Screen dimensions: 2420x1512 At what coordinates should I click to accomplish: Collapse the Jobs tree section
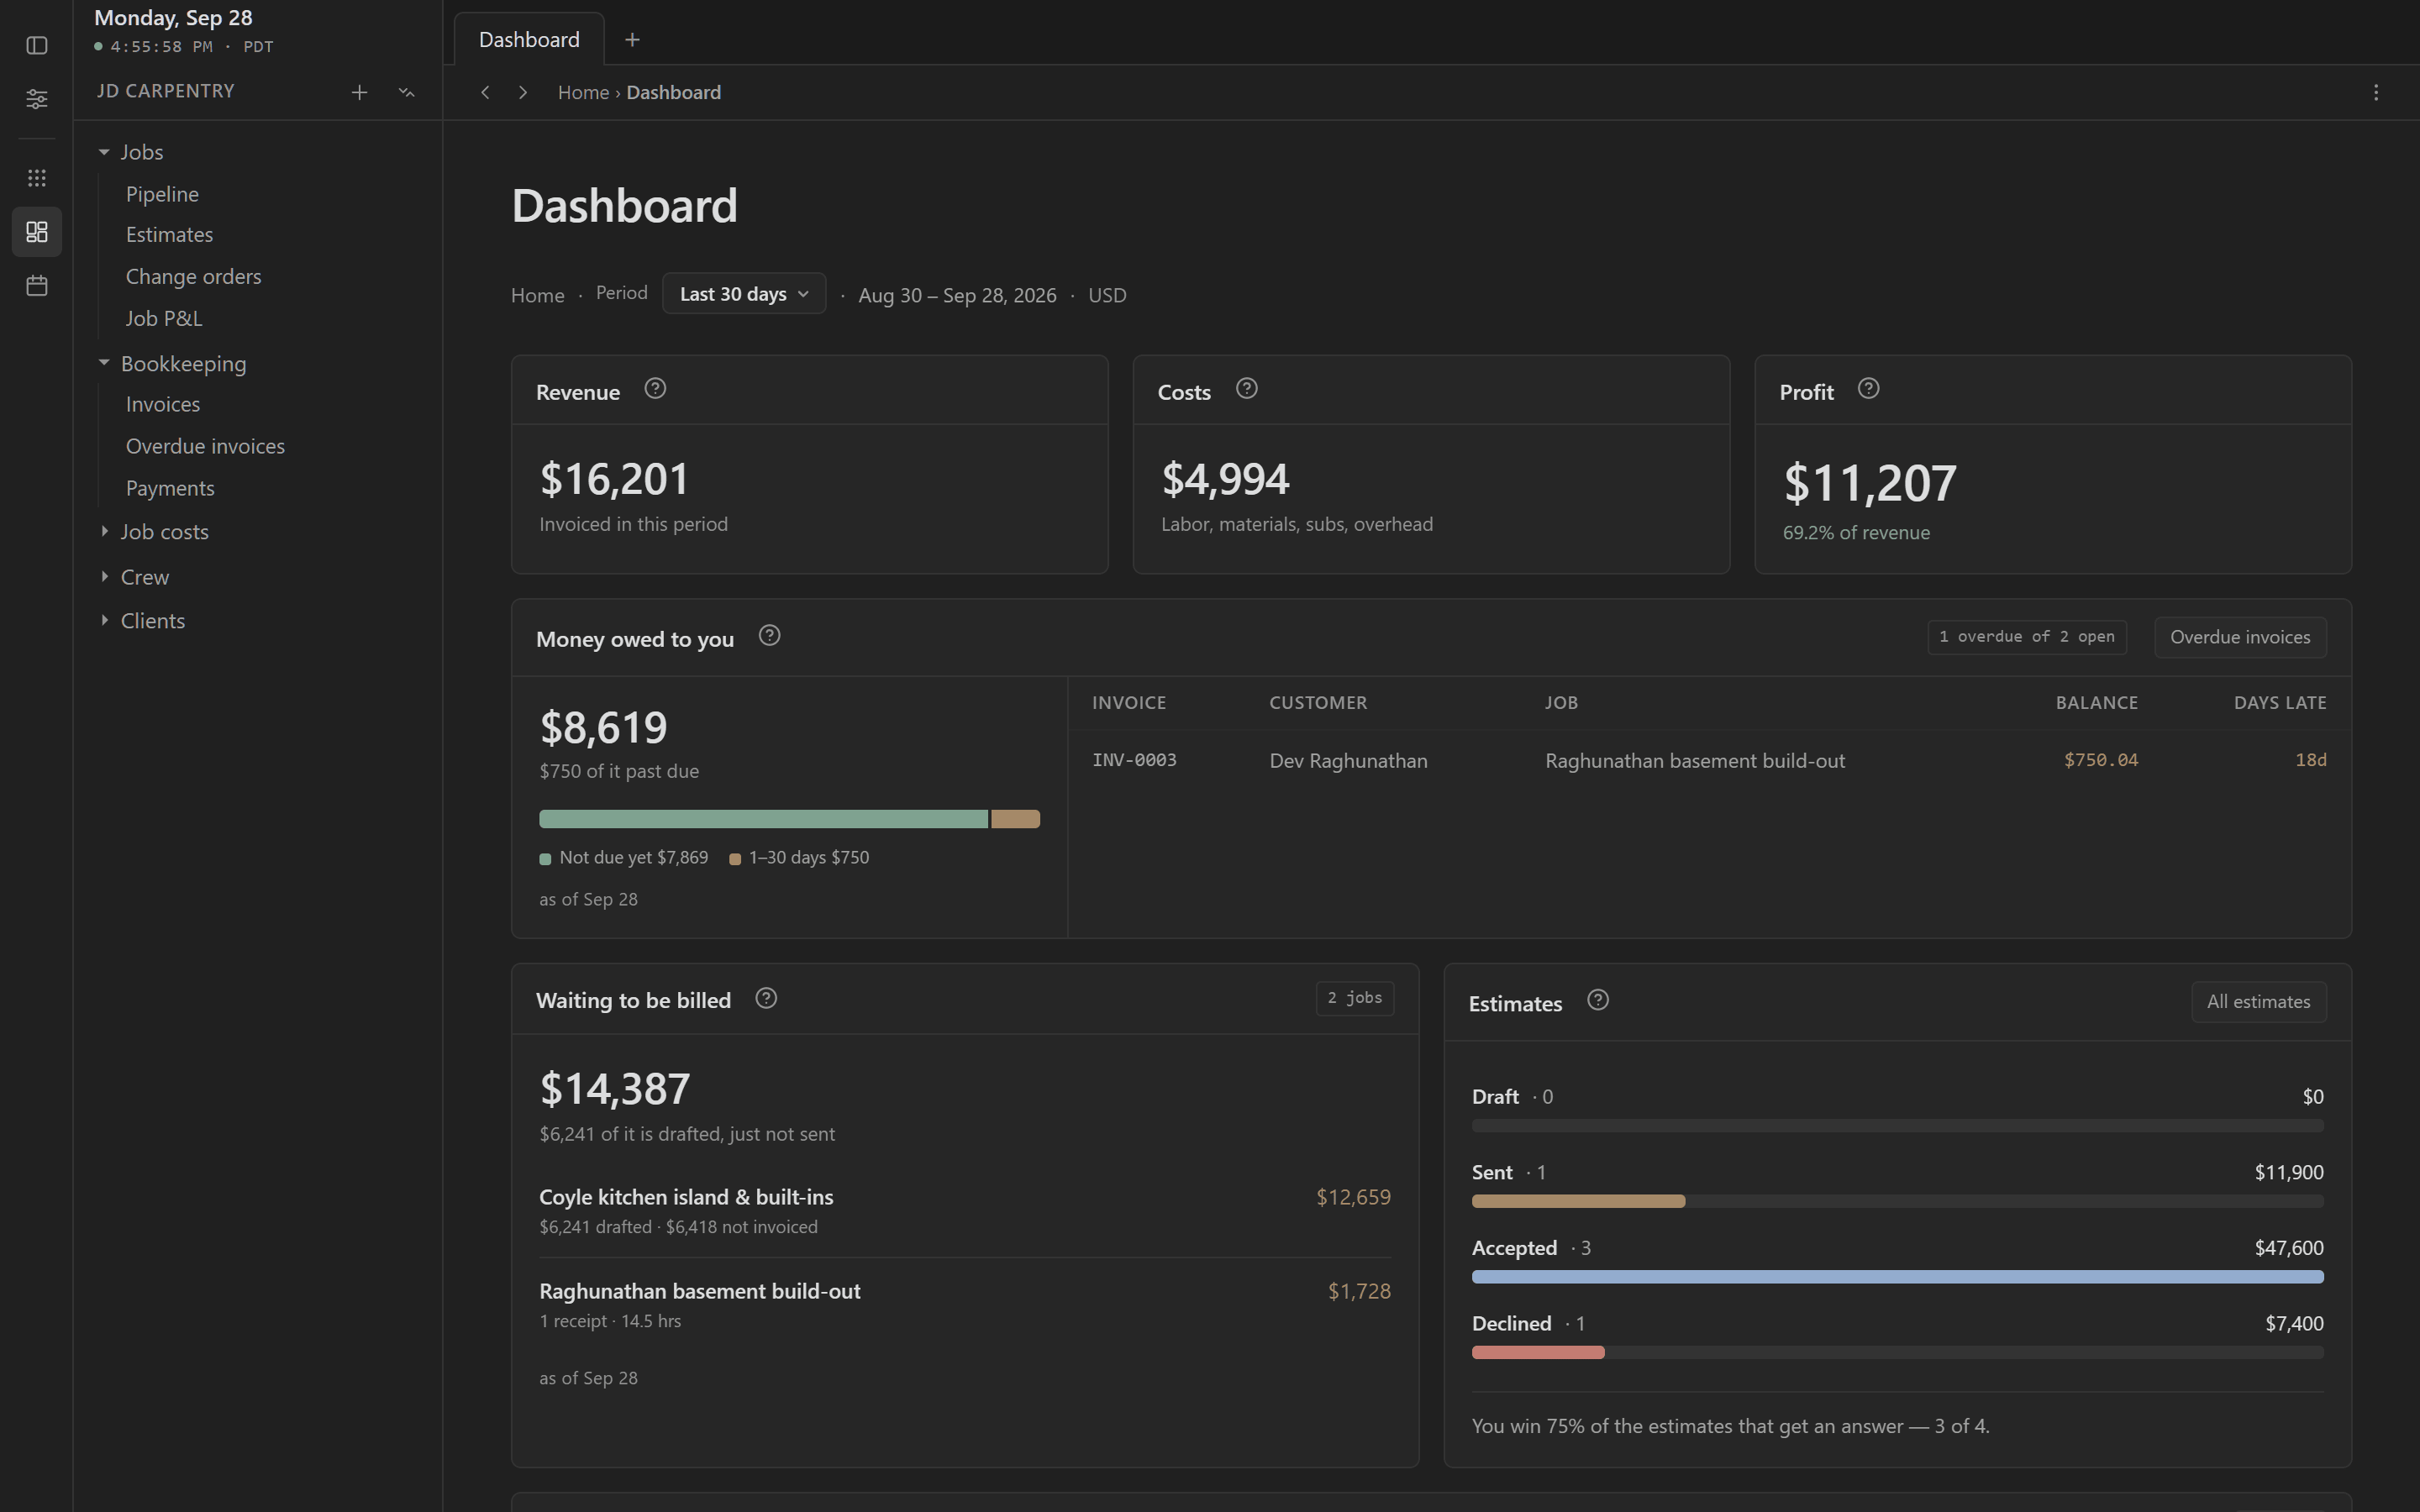coord(104,152)
